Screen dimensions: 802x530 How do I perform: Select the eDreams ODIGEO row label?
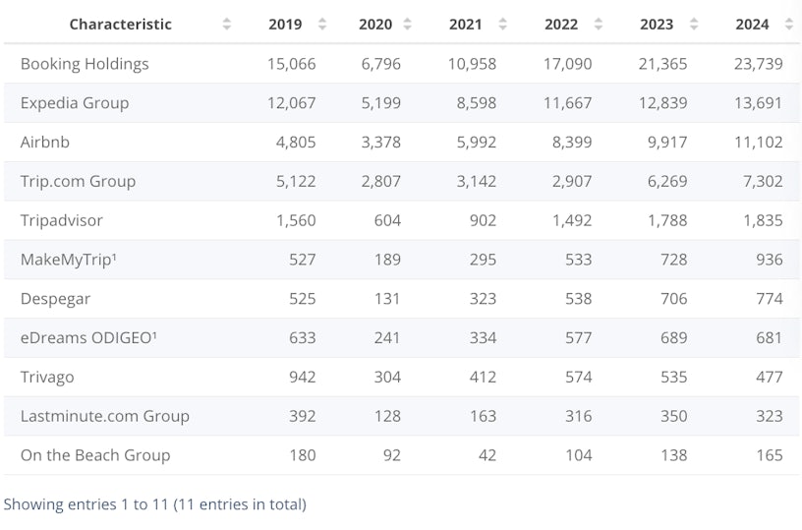click(x=88, y=337)
